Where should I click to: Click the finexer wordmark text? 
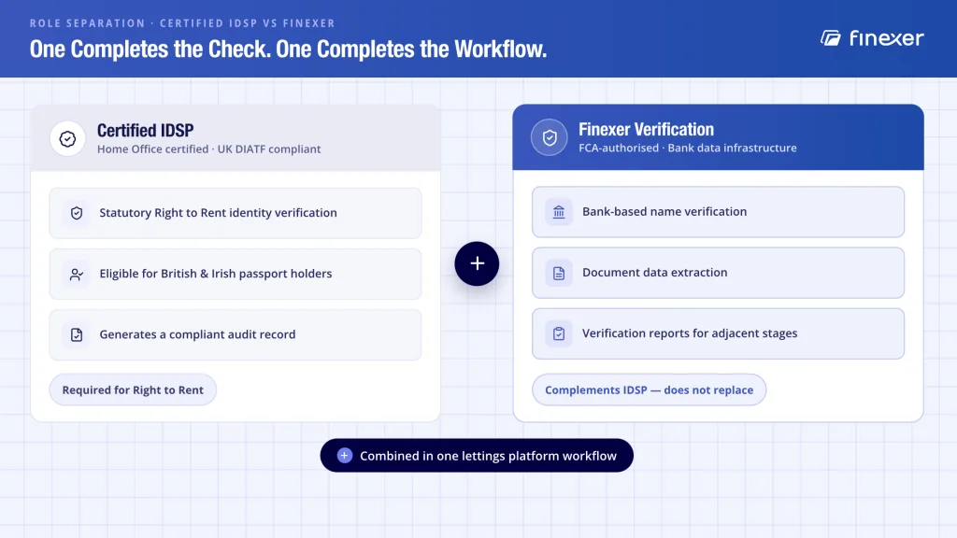tap(887, 38)
